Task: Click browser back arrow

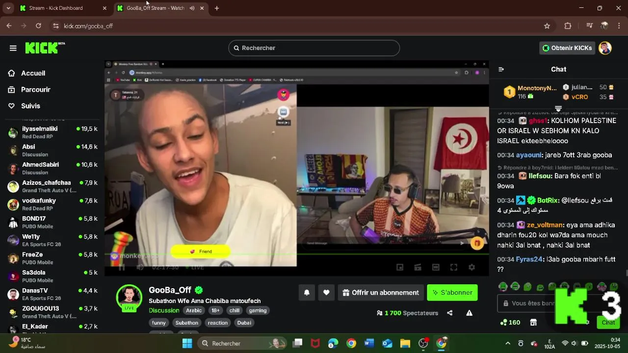Action: (9, 25)
